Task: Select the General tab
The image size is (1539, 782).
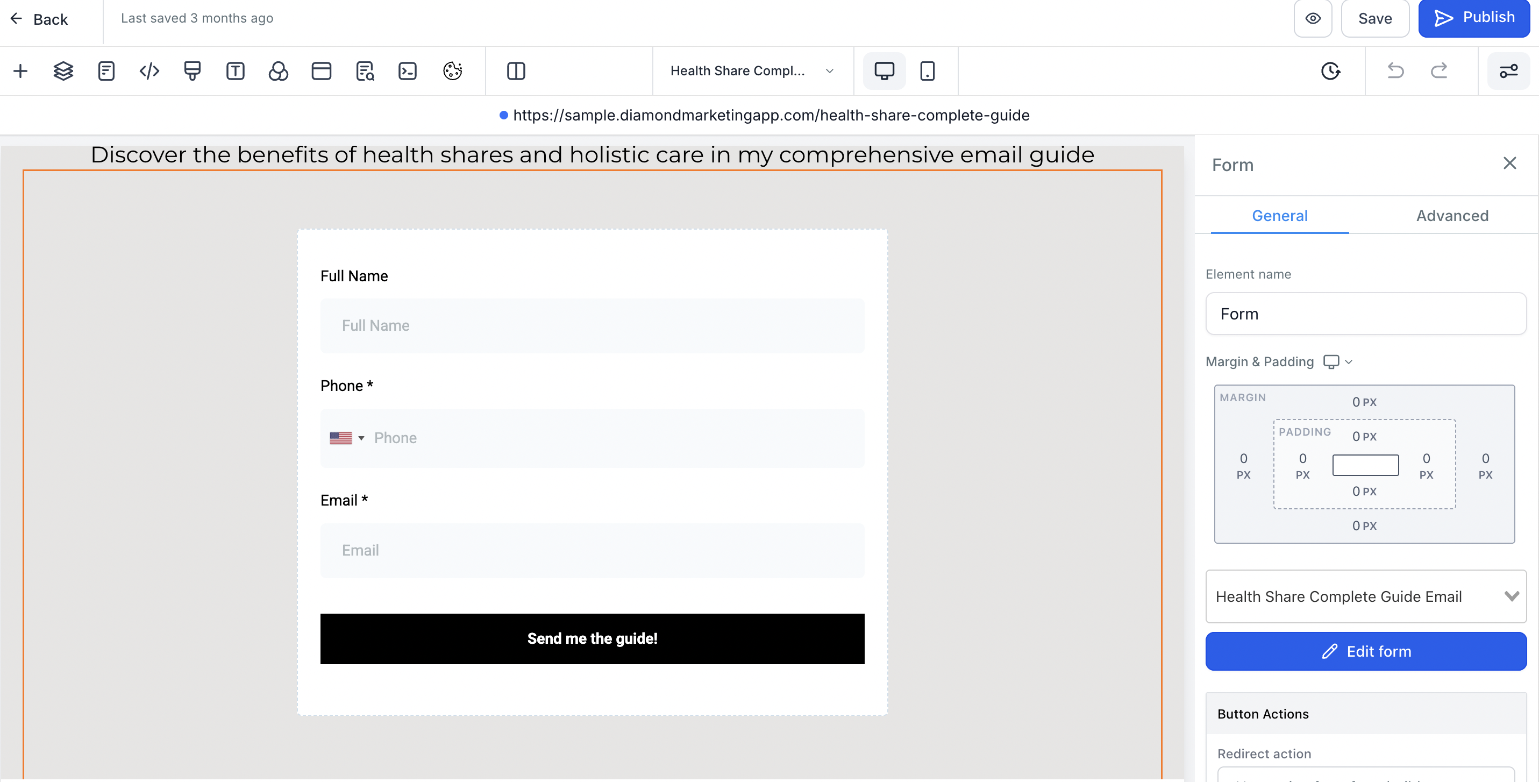Action: coord(1279,216)
